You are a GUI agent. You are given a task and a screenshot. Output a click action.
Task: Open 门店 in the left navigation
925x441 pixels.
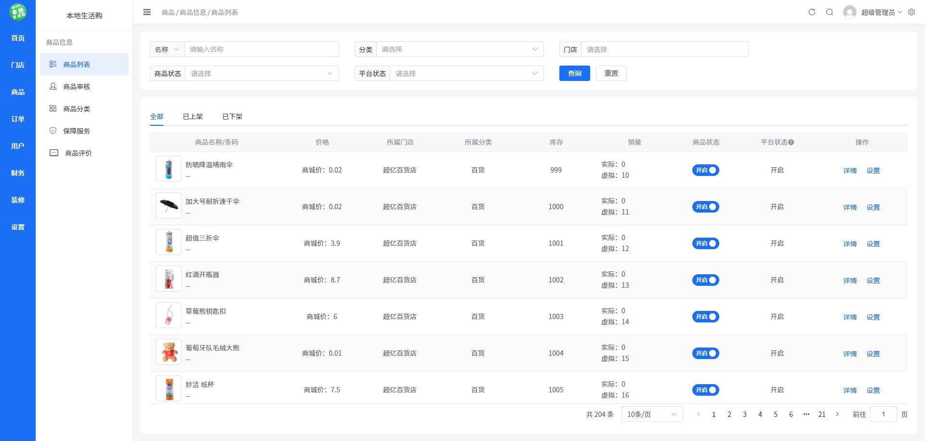[x=18, y=65]
